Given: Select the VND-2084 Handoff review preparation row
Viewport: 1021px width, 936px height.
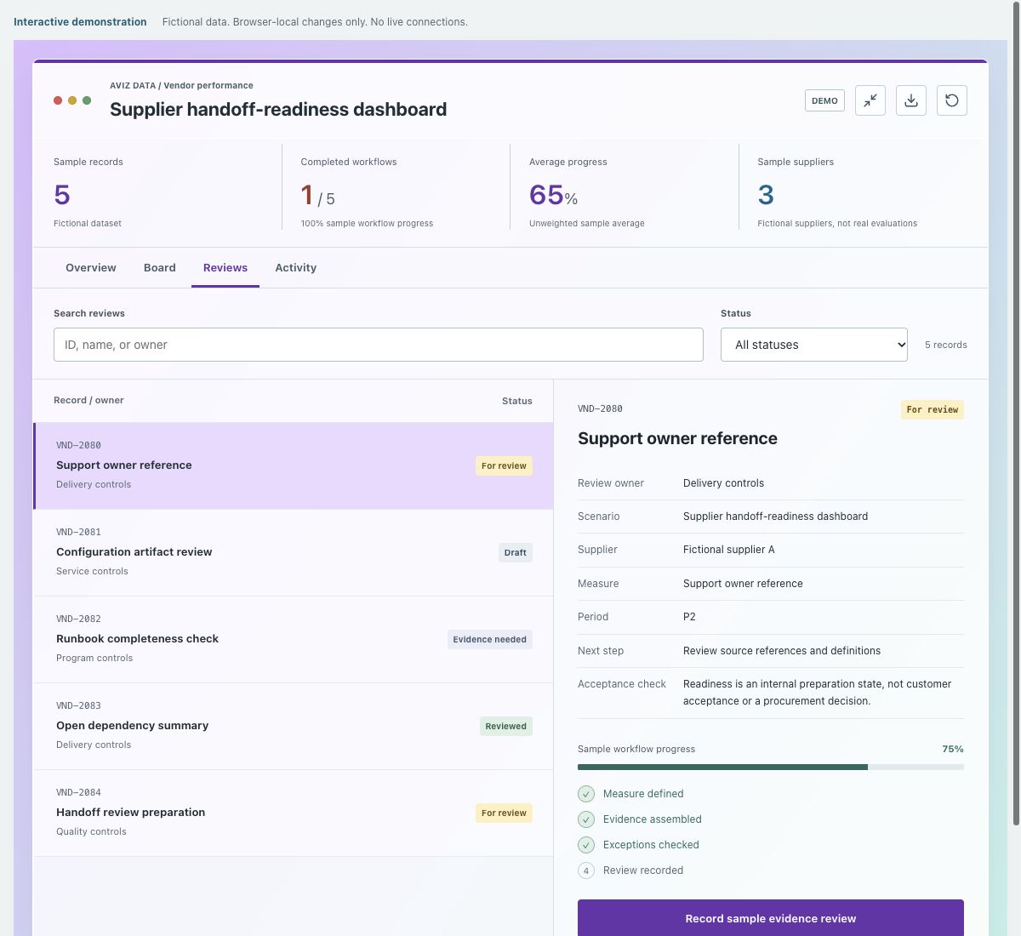Looking at the screenshot, I should [x=294, y=813].
